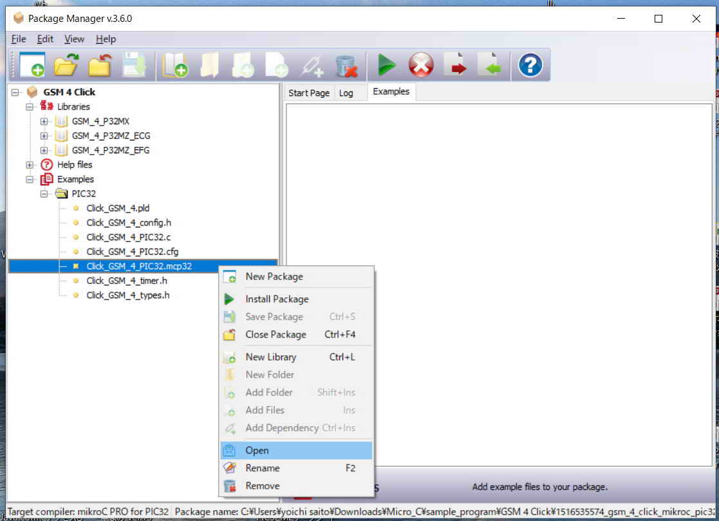Open the Help menu in menu bar
Image resolution: width=719 pixels, height=521 pixels.
(106, 39)
